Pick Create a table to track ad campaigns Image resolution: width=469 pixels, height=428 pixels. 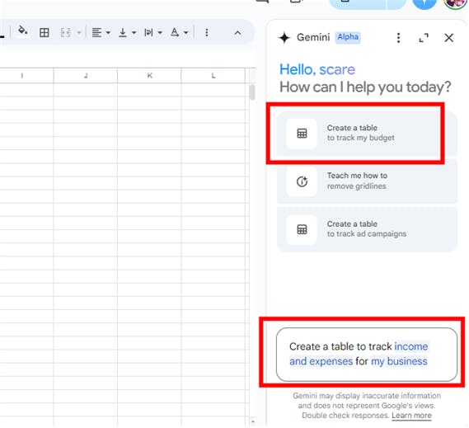[367, 229]
